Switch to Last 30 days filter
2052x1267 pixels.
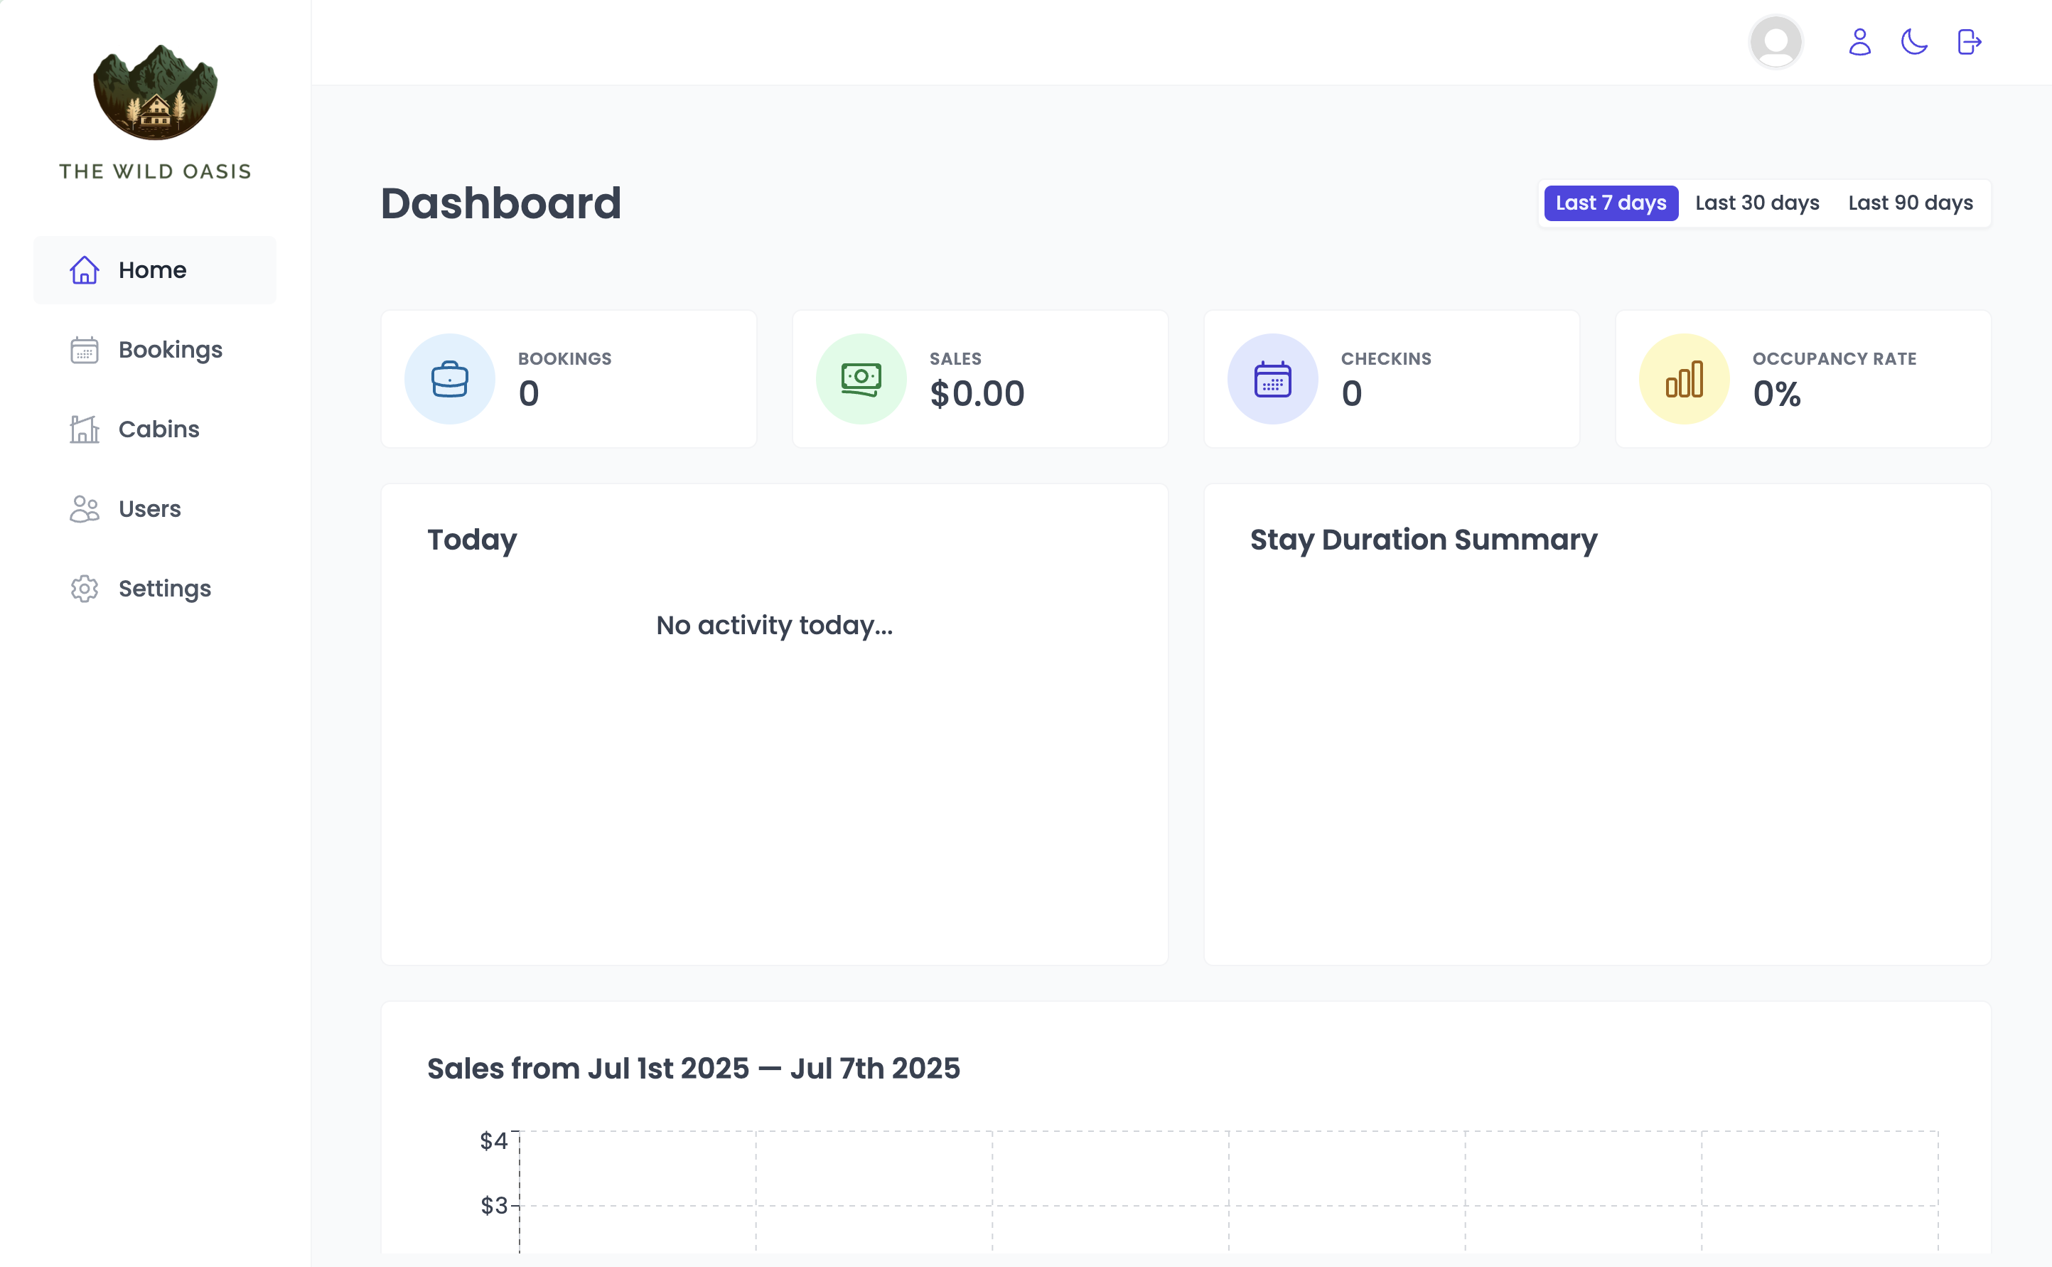(1757, 203)
